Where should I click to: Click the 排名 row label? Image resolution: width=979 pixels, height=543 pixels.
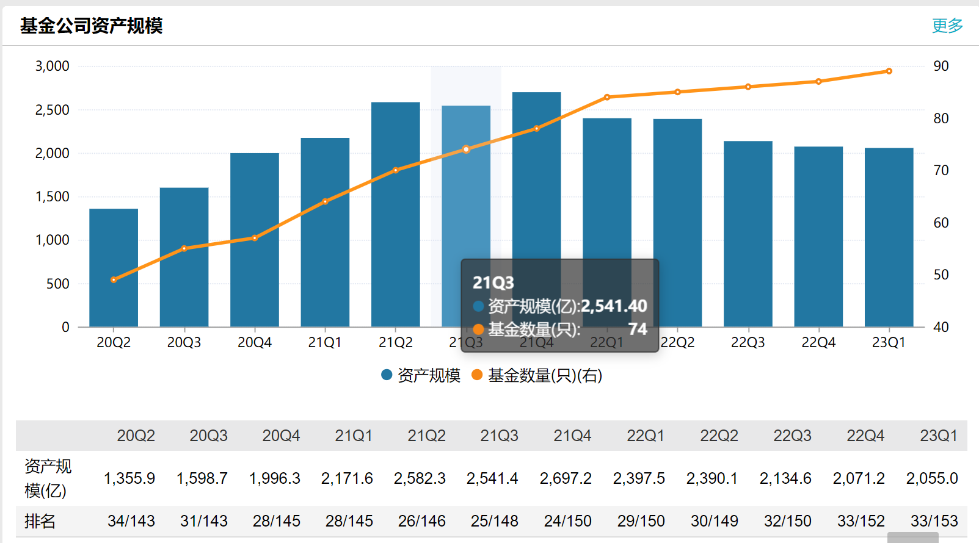40,521
